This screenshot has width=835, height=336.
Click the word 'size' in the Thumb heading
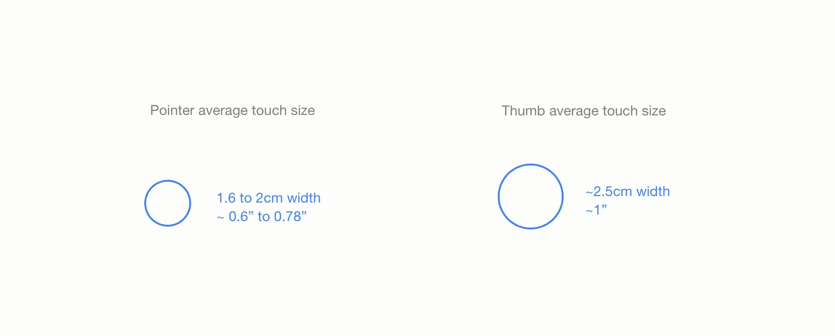click(x=654, y=111)
